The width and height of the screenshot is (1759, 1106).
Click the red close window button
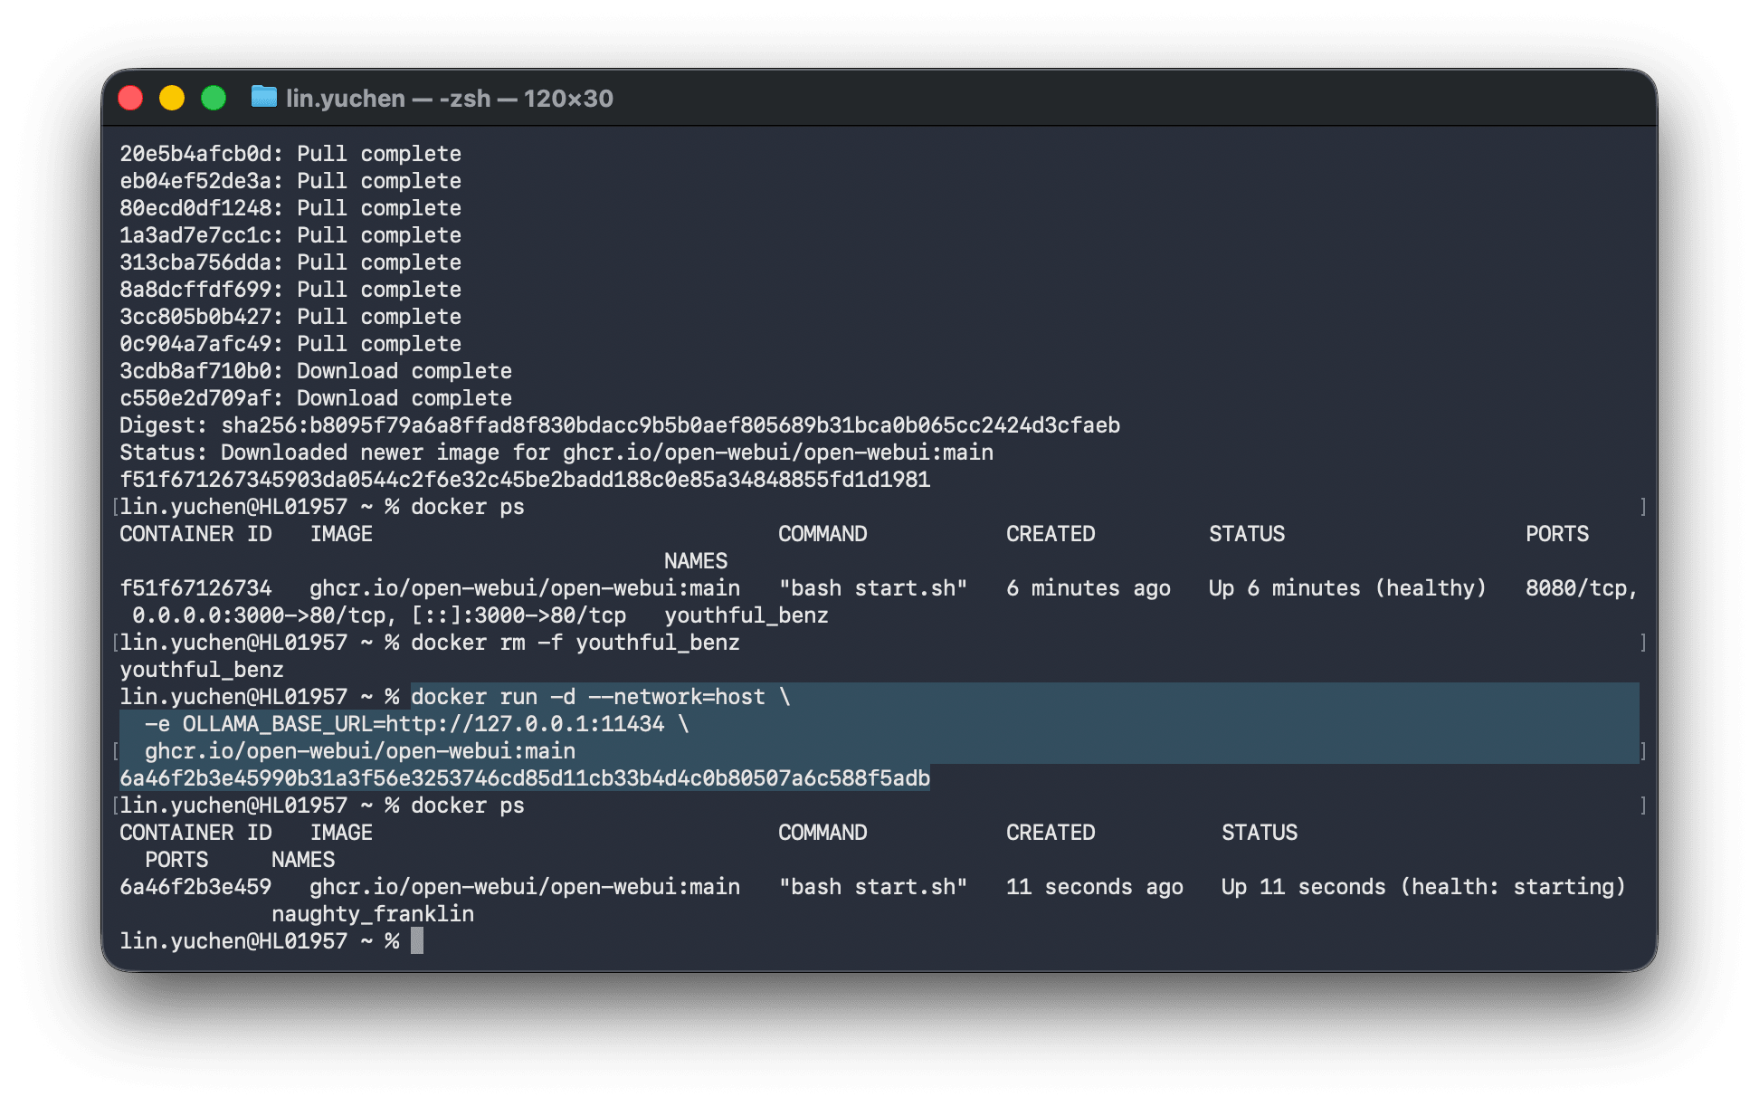pos(131,98)
